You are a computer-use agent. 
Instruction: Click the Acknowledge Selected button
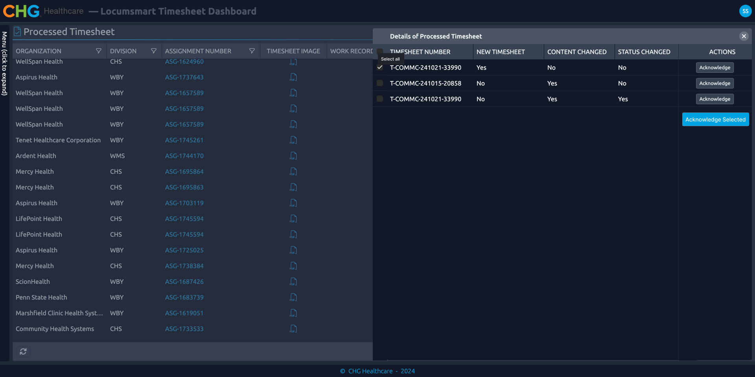(x=715, y=120)
